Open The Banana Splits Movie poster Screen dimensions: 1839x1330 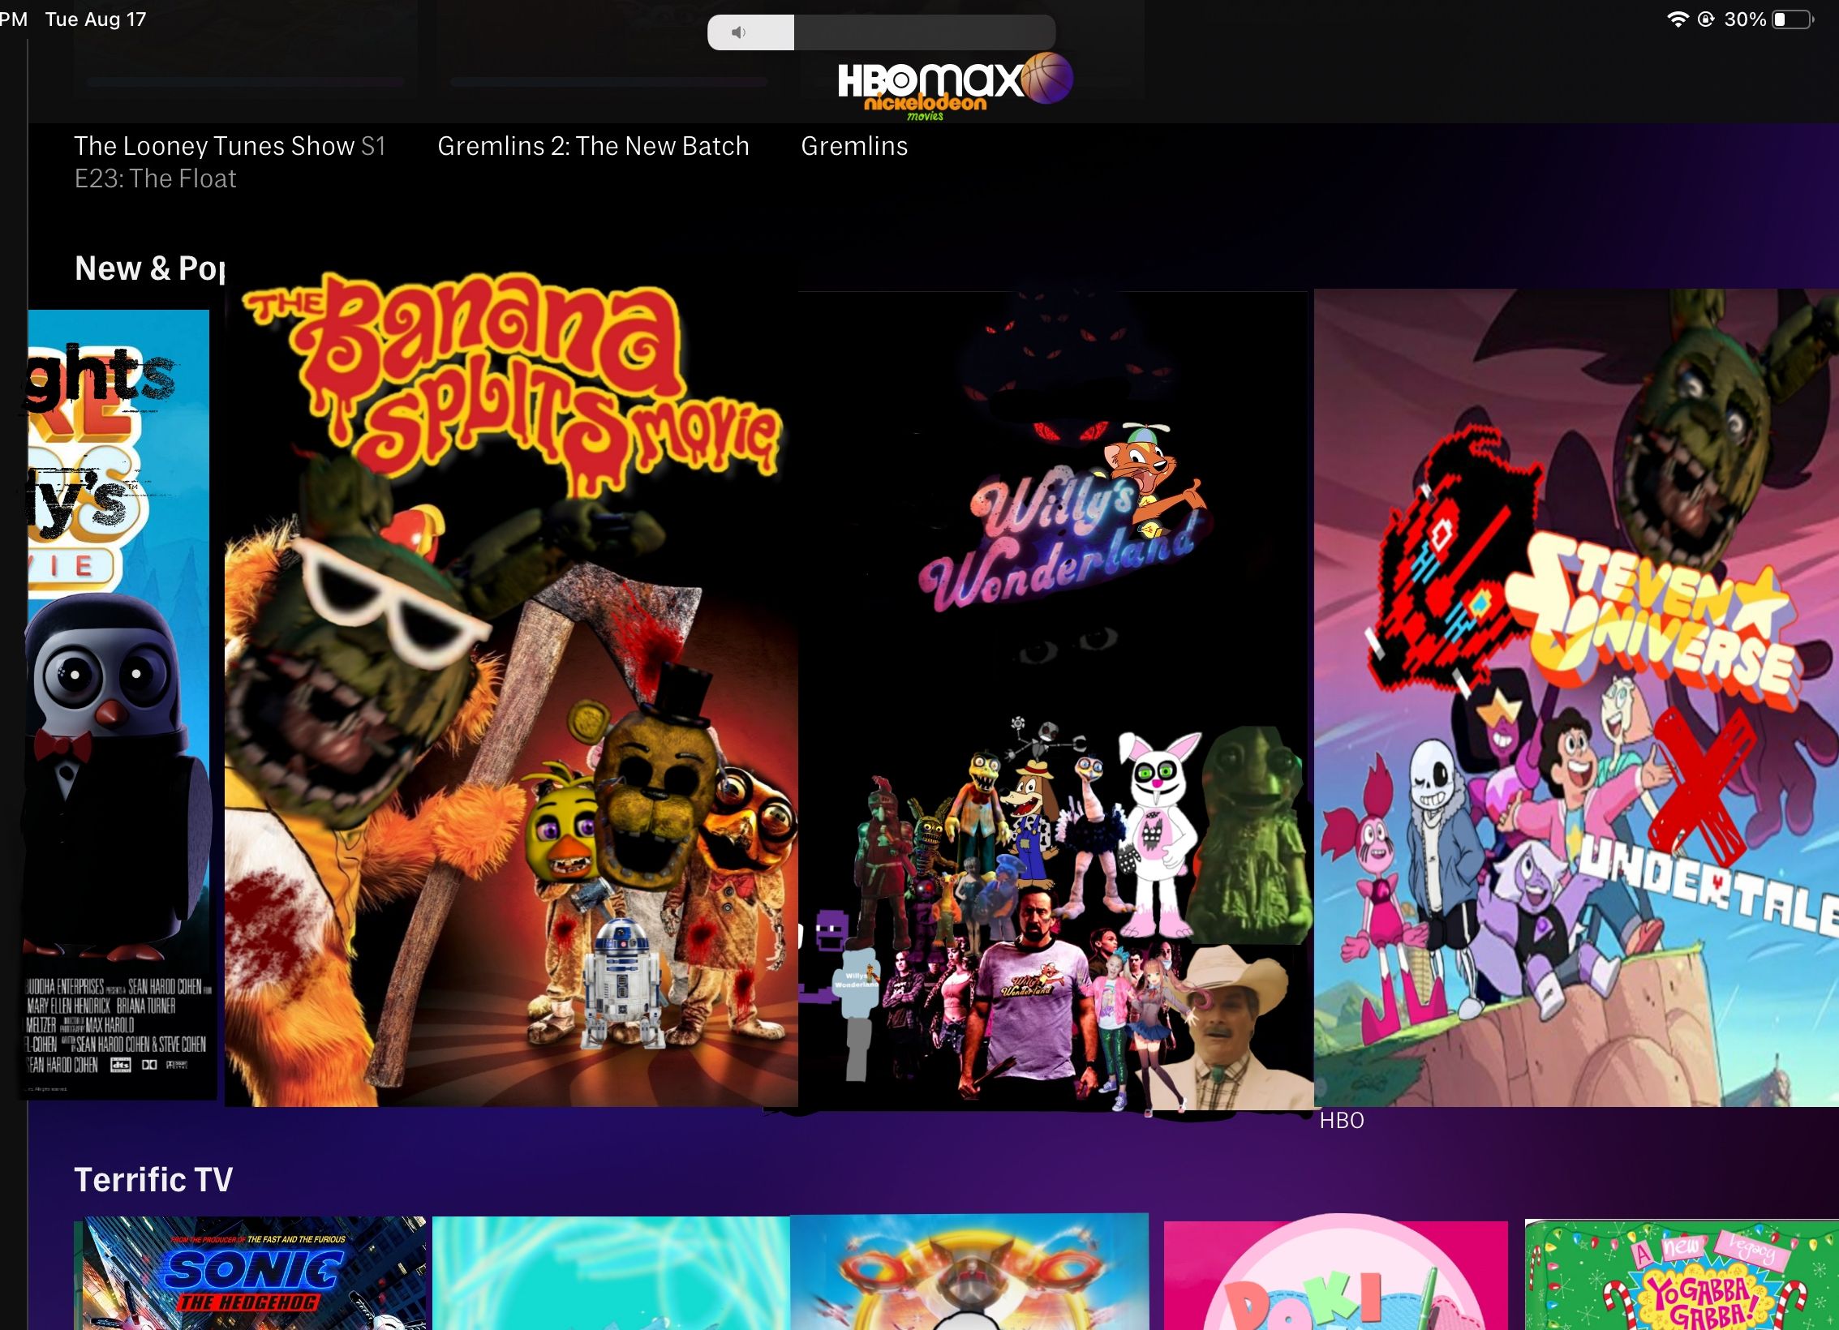(511, 688)
